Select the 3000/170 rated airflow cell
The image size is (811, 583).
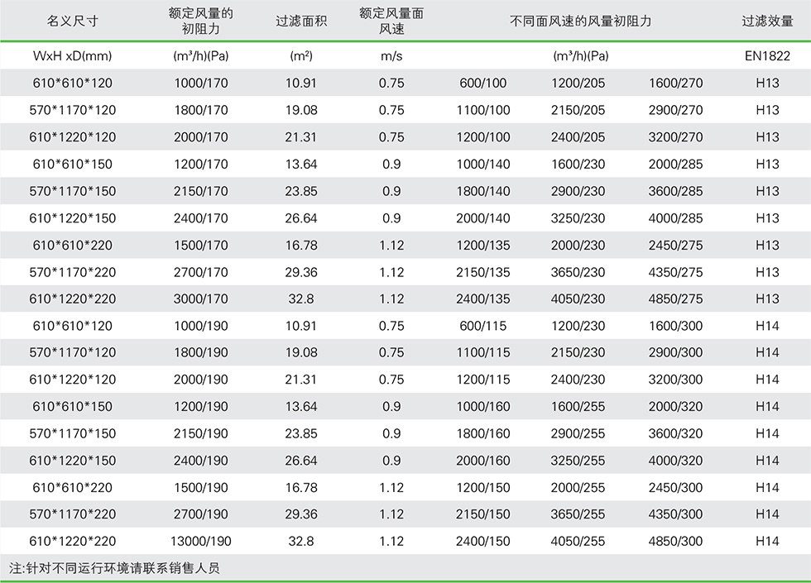[201, 299]
